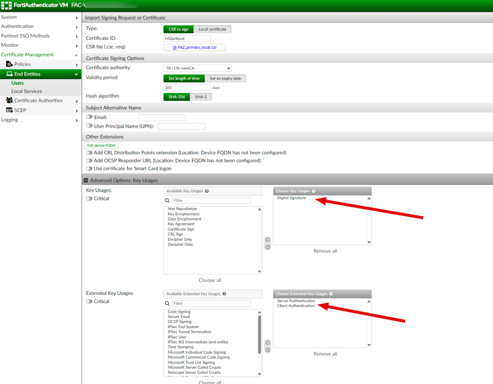Toggle the Email subject alternative name
The width and height of the screenshot is (493, 384).
[x=89, y=117]
